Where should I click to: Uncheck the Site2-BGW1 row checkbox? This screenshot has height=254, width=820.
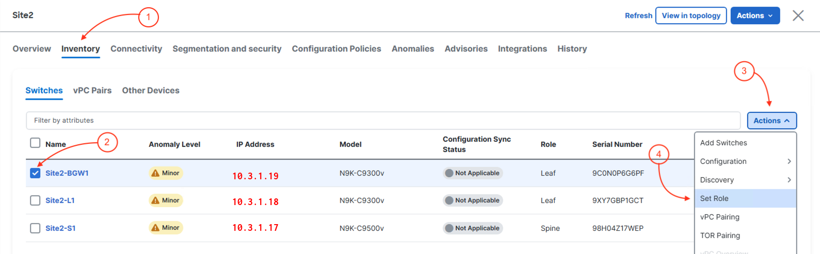35,173
